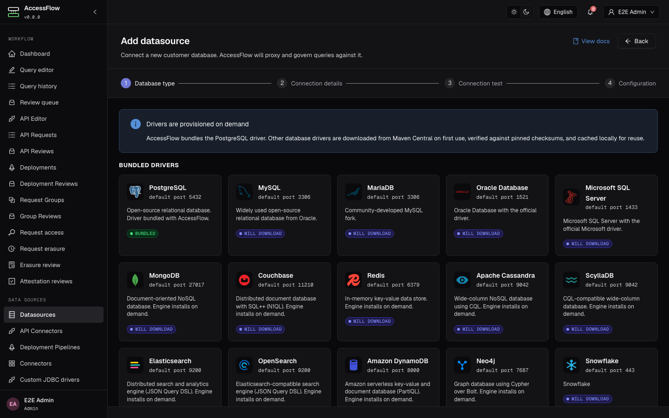Open the View docs link
The image size is (669, 418).
pos(591,41)
